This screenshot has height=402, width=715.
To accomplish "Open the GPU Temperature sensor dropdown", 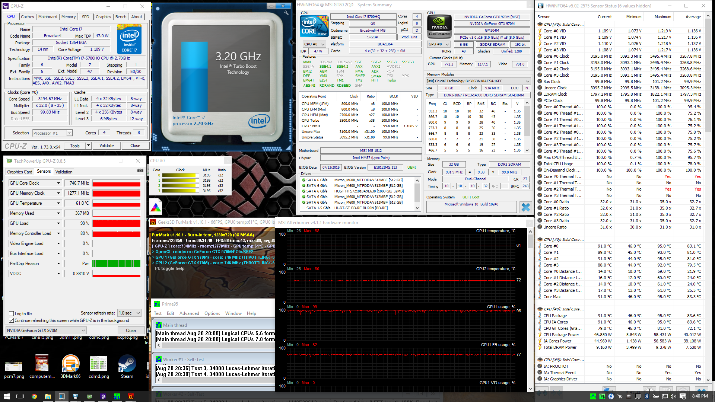I will (58, 203).
